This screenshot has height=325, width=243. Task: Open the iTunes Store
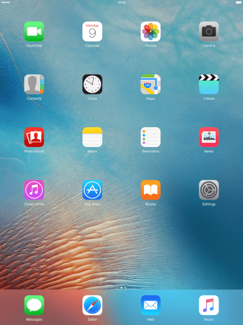point(34,190)
